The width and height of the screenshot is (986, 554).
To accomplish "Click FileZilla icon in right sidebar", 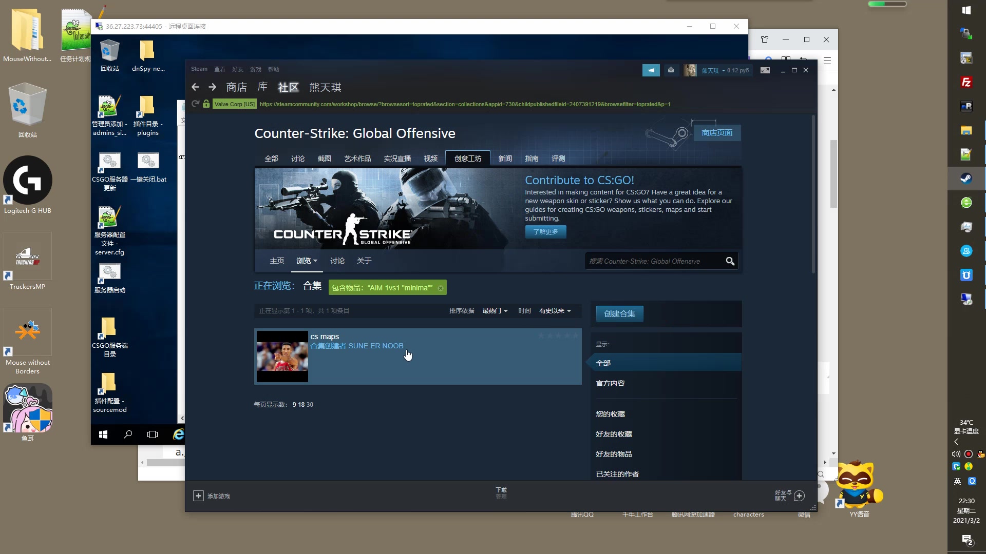I will [x=966, y=82].
